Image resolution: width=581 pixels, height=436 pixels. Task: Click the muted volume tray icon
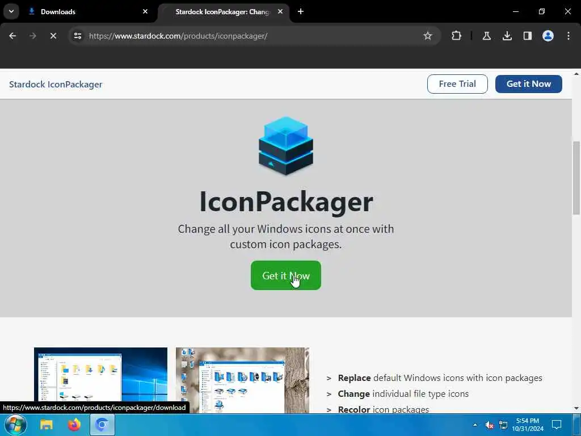[x=490, y=425]
